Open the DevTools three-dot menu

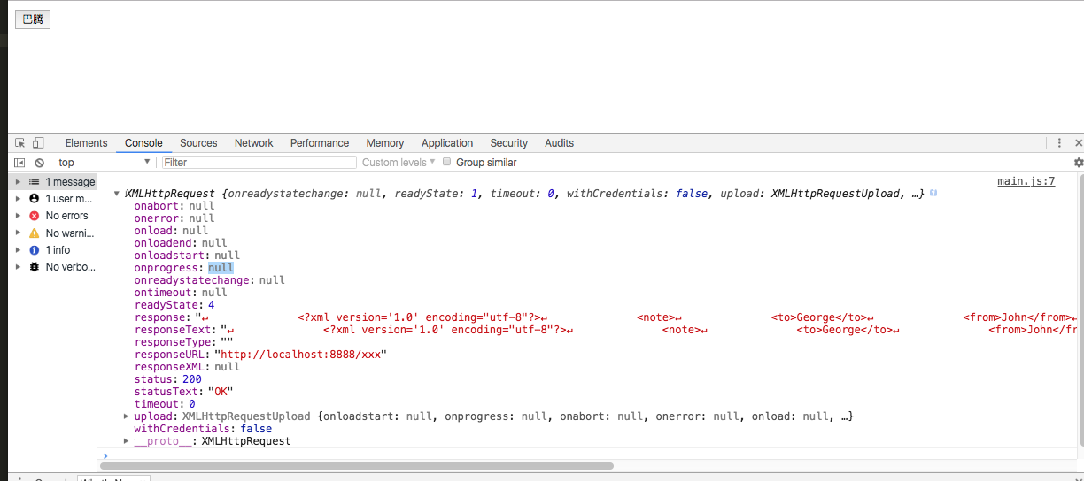[x=1059, y=143]
